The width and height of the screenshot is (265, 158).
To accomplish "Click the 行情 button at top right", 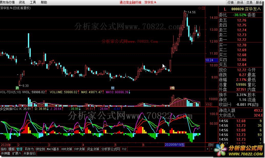I will pos(230,2).
